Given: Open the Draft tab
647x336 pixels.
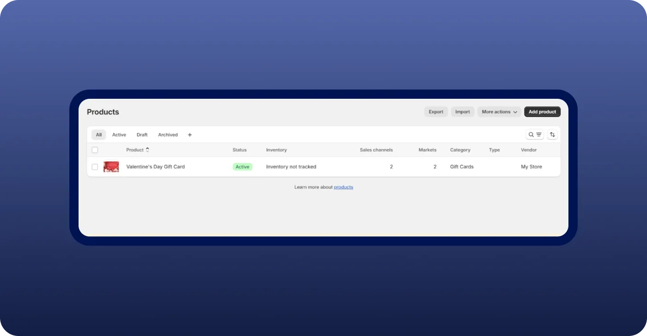Looking at the screenshot, I should tap(142, 135).
